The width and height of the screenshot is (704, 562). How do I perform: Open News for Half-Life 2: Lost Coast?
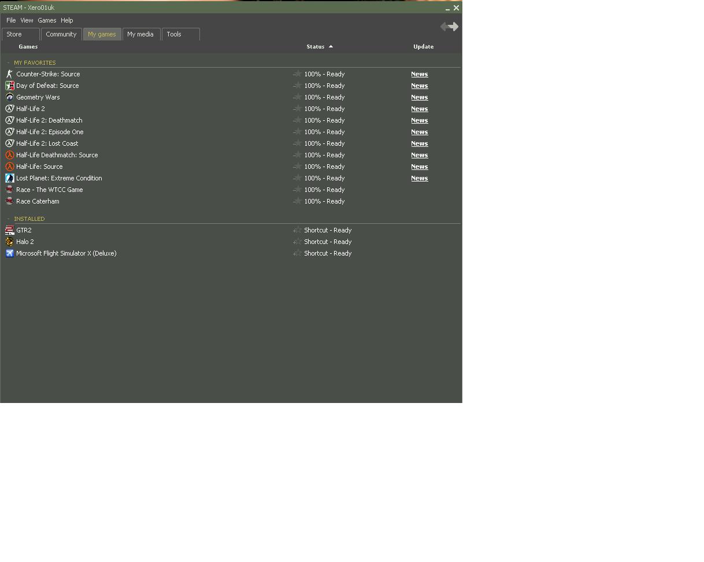click(420, 143)
